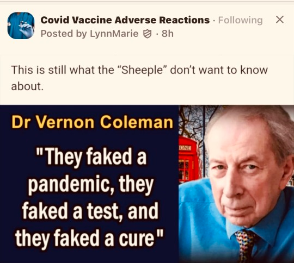Click the 8h post timestamp
294x263 pixels.
[x=168, y=34]
